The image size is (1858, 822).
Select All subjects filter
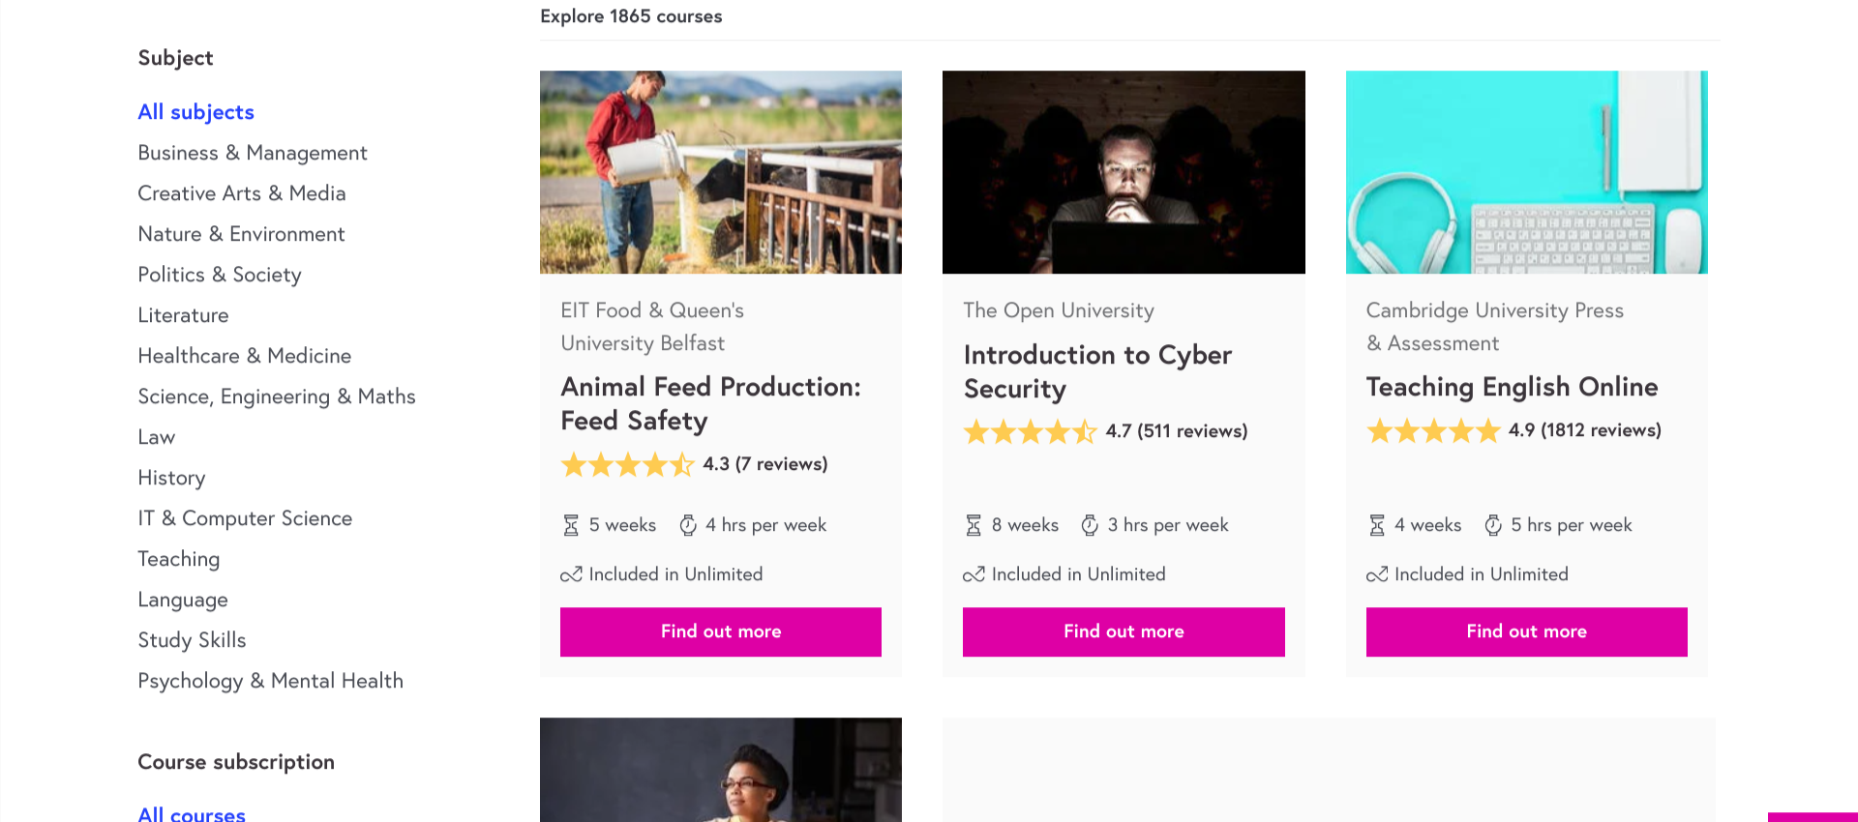[x=195, y=112]
